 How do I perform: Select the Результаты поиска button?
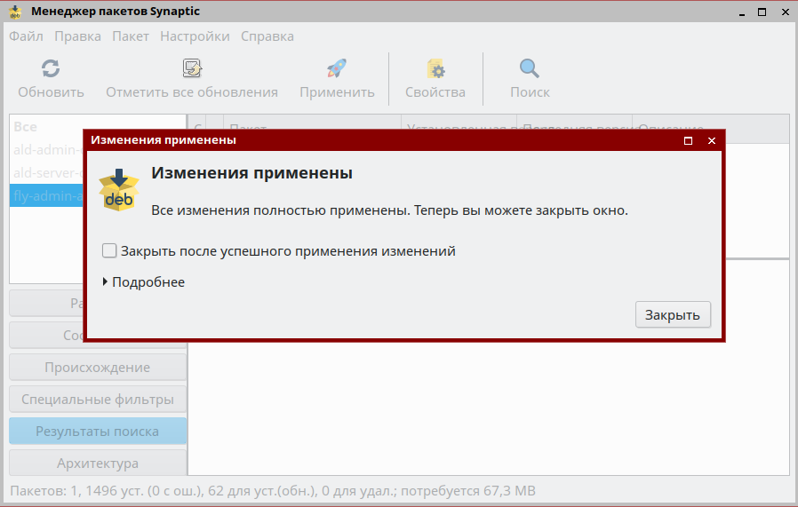98,432
